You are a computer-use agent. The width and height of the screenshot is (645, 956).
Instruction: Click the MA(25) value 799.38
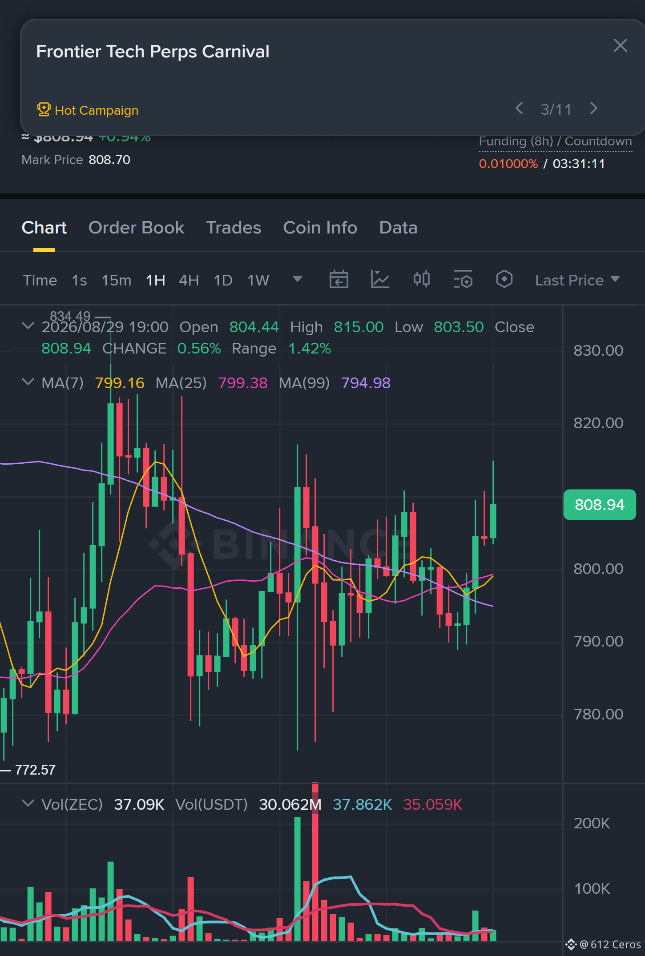coord(243,383)
